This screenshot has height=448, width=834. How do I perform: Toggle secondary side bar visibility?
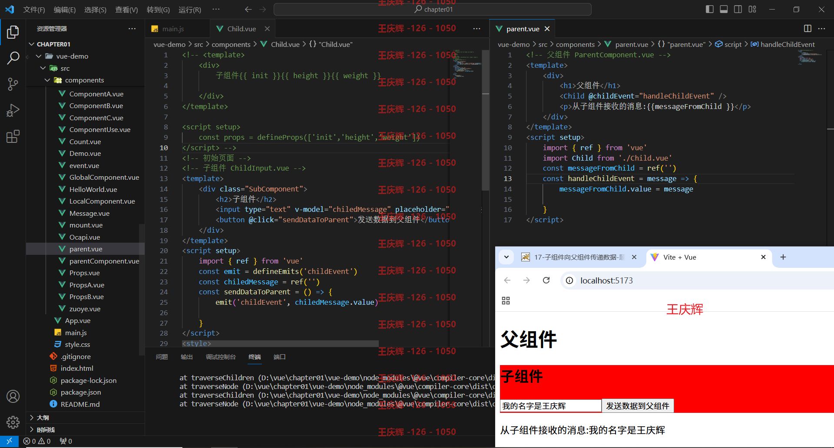738,9
